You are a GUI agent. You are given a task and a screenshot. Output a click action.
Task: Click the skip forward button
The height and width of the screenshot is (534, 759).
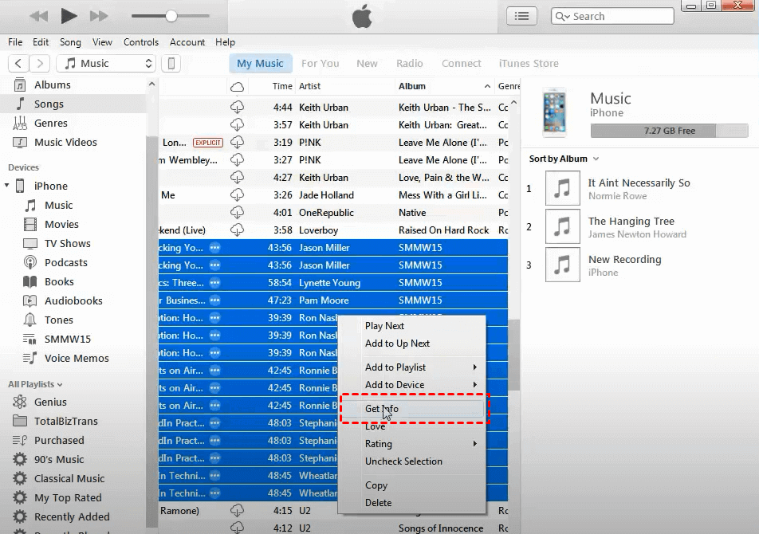(99, 16)
